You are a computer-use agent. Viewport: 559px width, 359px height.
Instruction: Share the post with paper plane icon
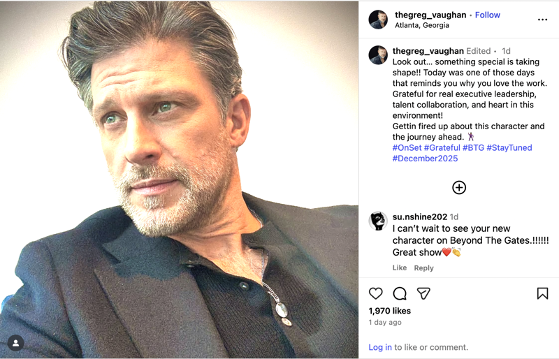tap(423, 293)
